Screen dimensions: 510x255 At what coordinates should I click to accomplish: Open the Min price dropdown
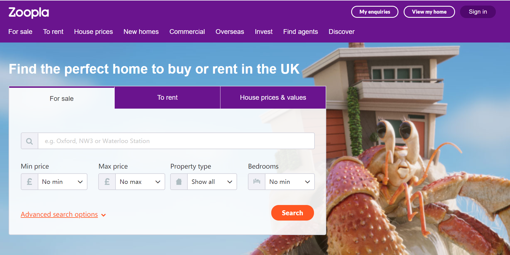(62, 182)
